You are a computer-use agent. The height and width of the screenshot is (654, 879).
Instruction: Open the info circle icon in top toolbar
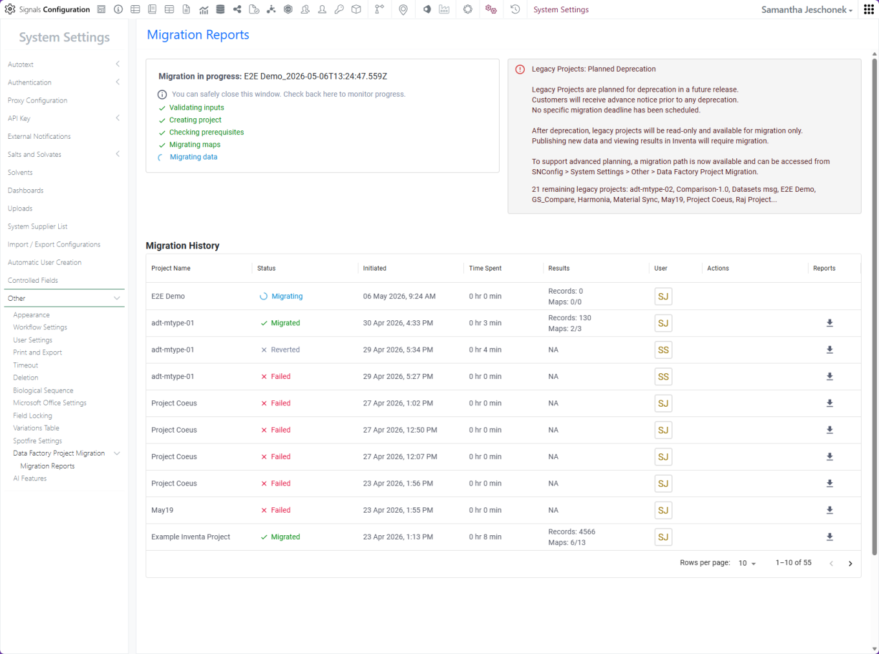click(x=118, y=10)
